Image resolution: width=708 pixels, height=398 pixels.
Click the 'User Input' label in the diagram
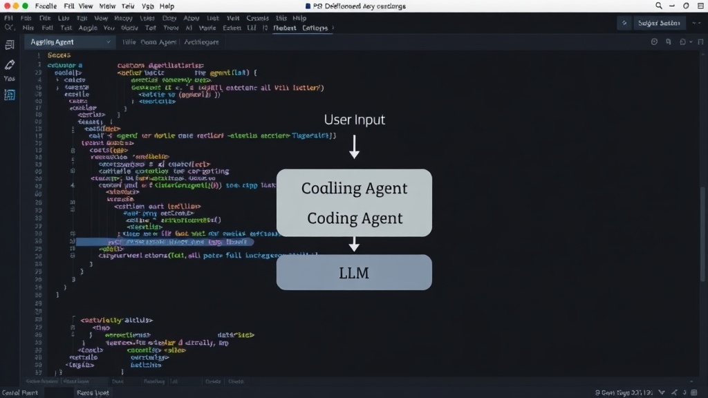pos(355,120)
